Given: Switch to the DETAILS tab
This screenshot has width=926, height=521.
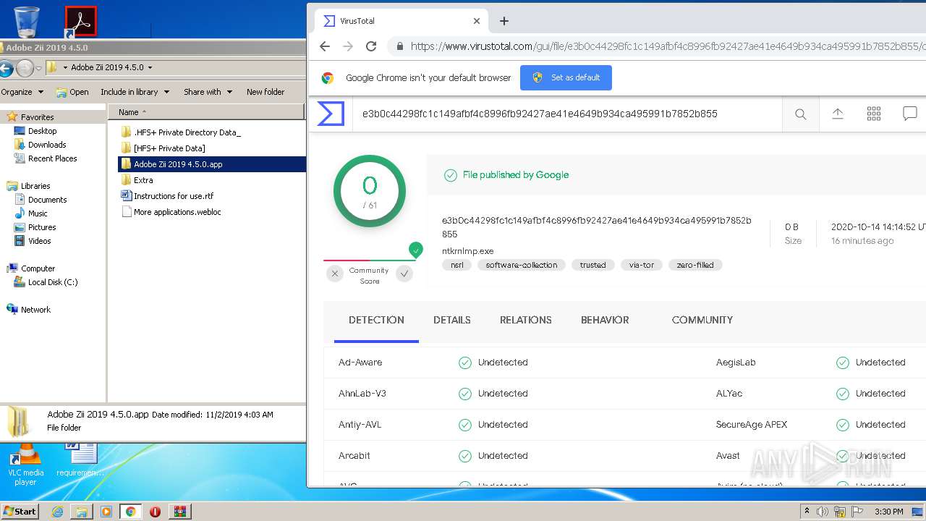Looking at the screenshot, I should click(x=452, y=320).
